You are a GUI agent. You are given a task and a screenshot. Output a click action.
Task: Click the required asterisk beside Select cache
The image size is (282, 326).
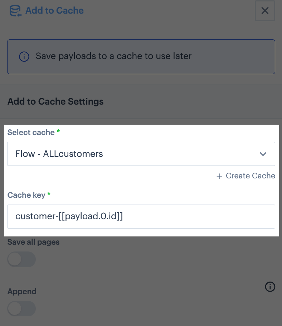(58, 131)
